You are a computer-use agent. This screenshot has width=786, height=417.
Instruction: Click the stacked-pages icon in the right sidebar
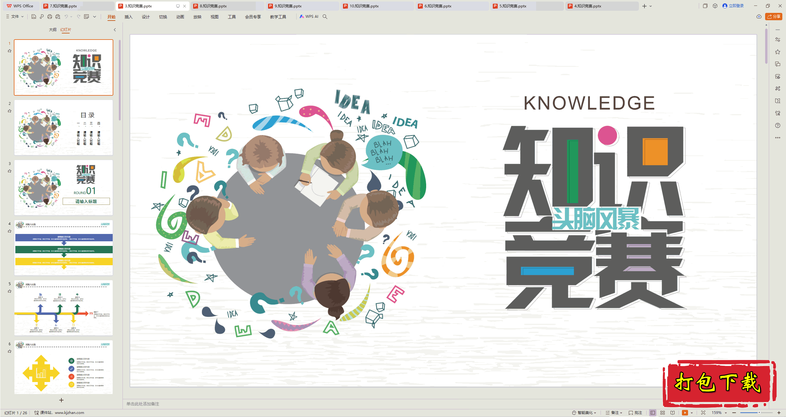coord(778,64)
